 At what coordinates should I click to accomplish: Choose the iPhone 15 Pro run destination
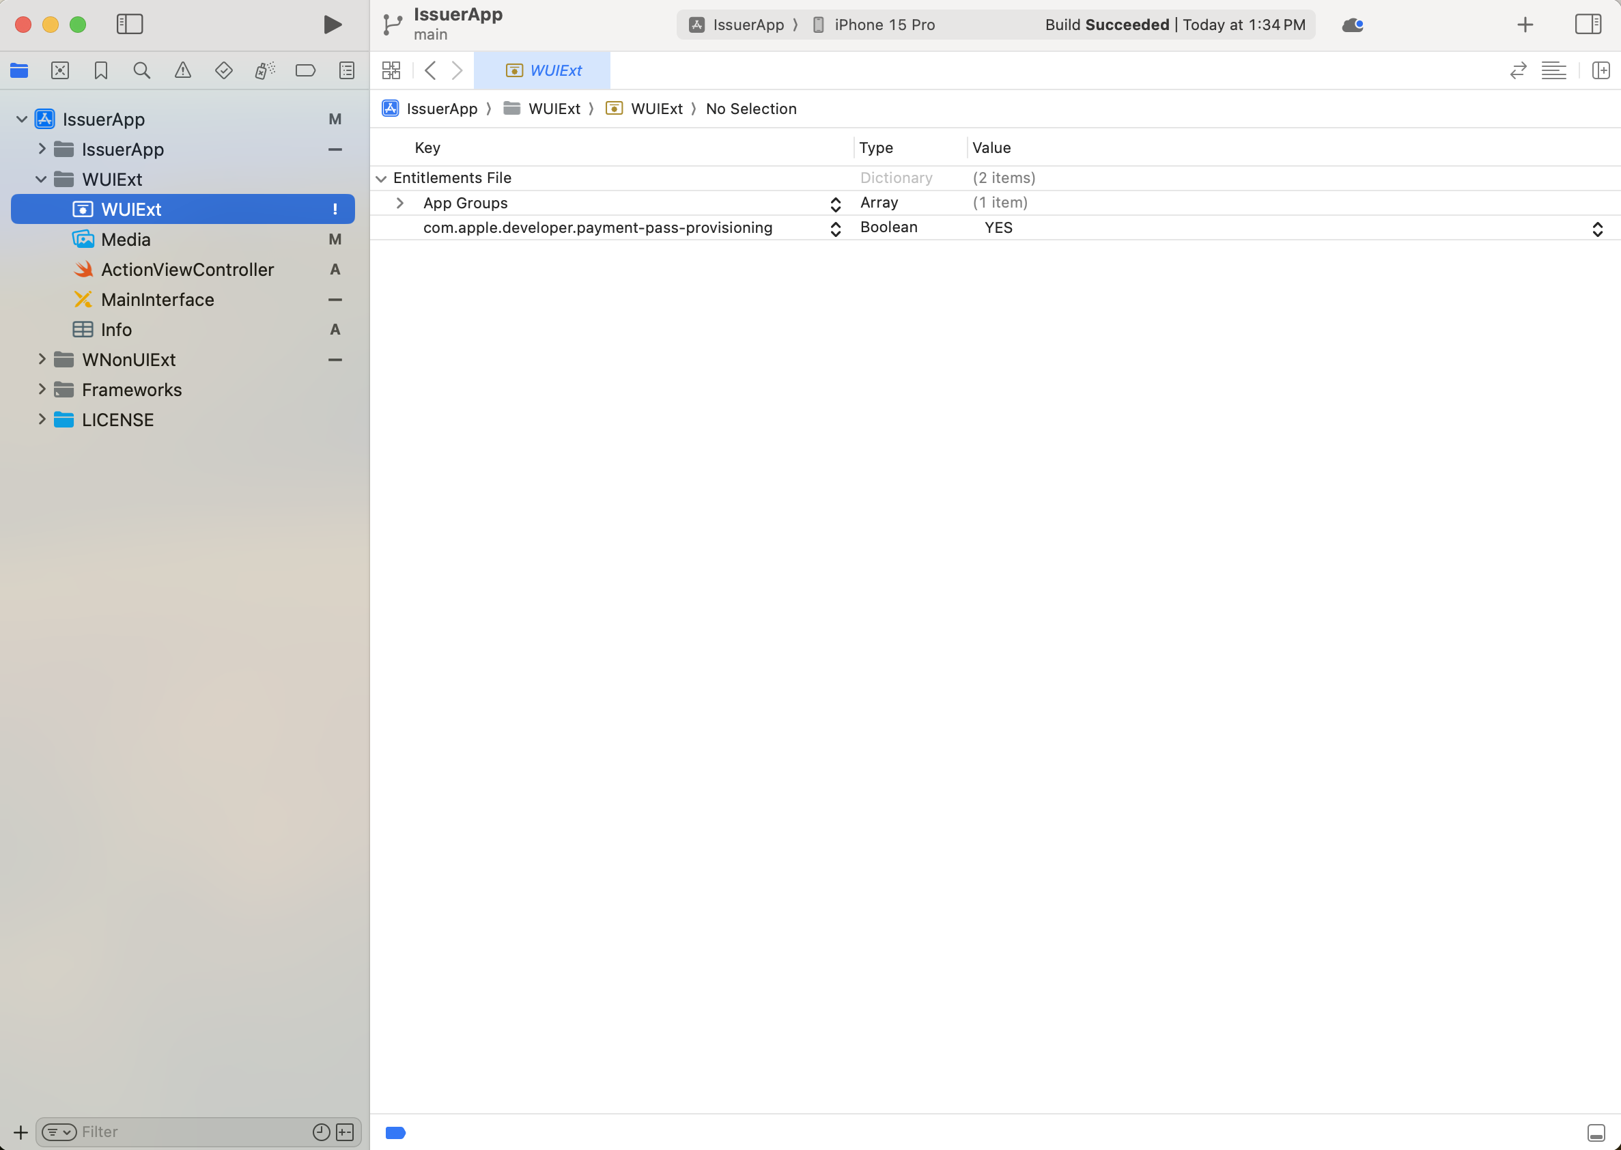[x=873, y=25]
